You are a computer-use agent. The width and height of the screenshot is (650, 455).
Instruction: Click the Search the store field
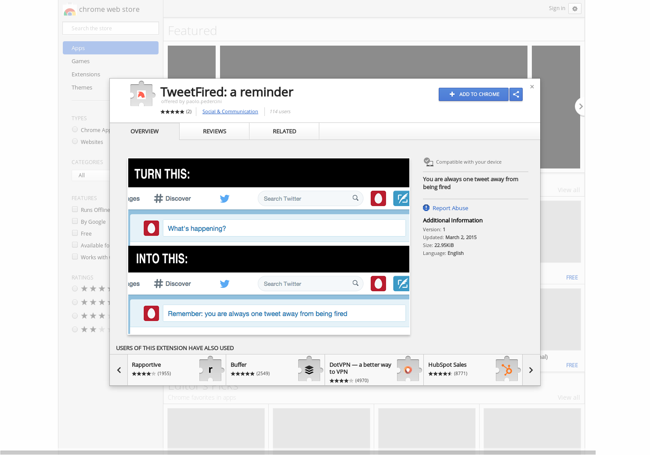(x=111, y=28)
